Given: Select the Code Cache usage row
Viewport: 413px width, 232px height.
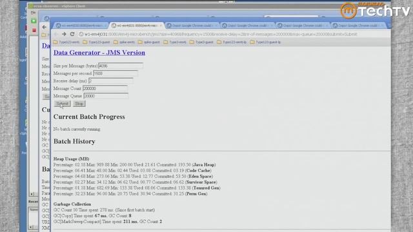Looking at the screenshot, I should point(132,170).
